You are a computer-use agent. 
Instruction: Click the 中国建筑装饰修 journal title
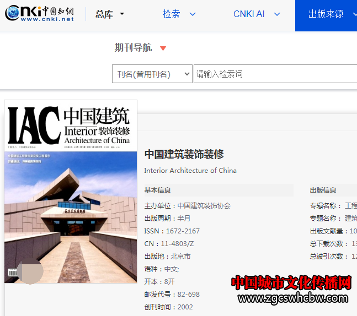[x=184, y=154]
